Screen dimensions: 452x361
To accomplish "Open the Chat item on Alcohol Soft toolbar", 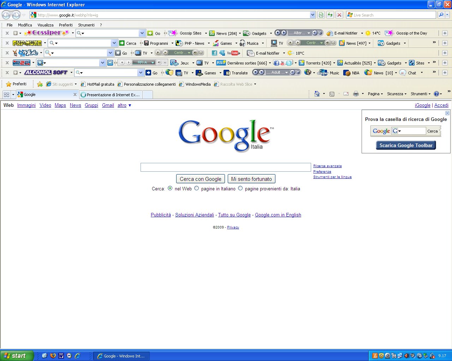I will (x=408, y=73).
